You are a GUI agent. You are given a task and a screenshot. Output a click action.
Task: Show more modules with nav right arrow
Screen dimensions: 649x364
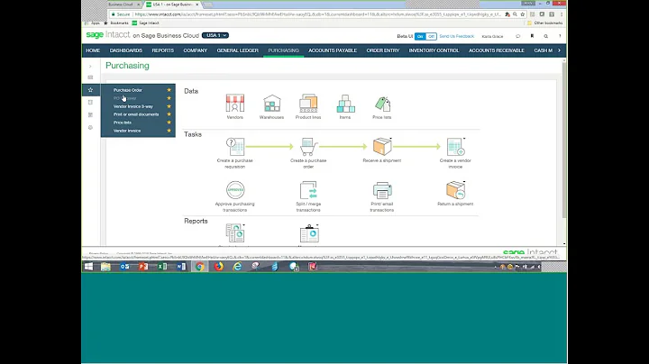(x=560, y=50)
